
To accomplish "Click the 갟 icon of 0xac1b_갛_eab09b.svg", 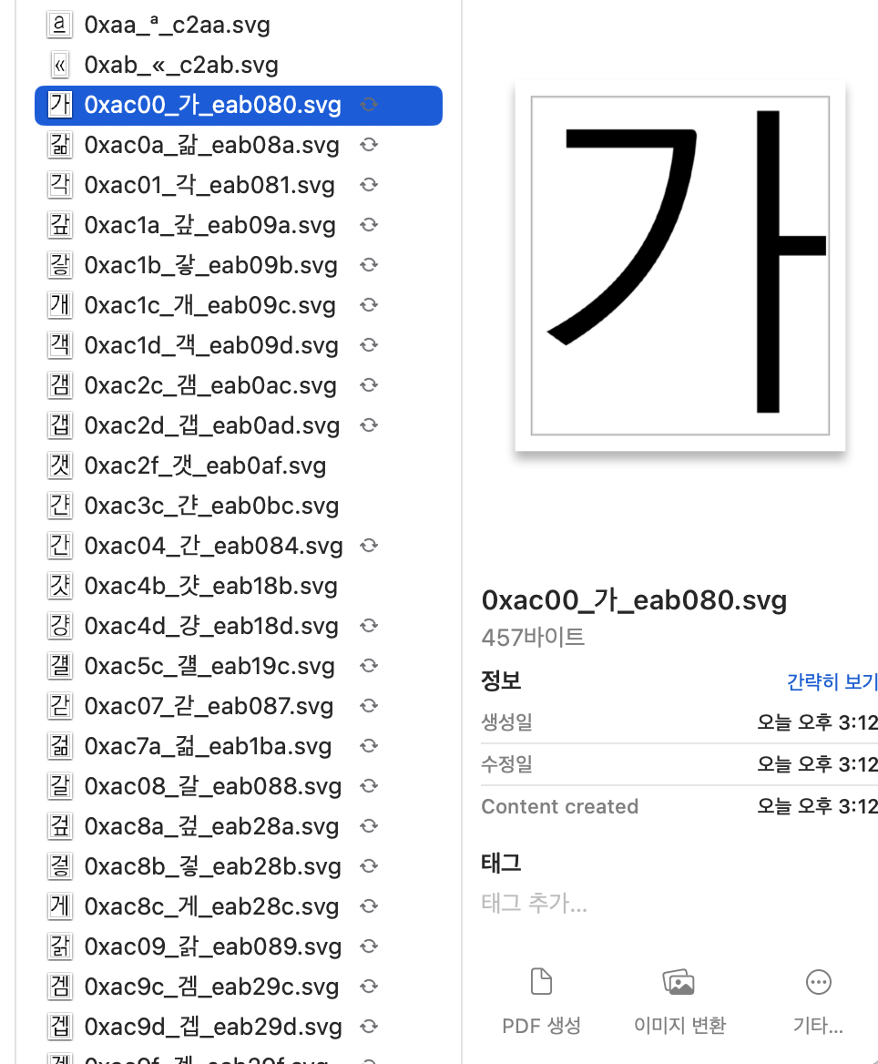I will (x=60, y=265).
